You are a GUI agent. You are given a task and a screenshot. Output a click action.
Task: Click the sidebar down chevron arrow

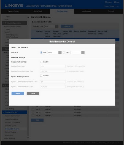pos(28,138)
